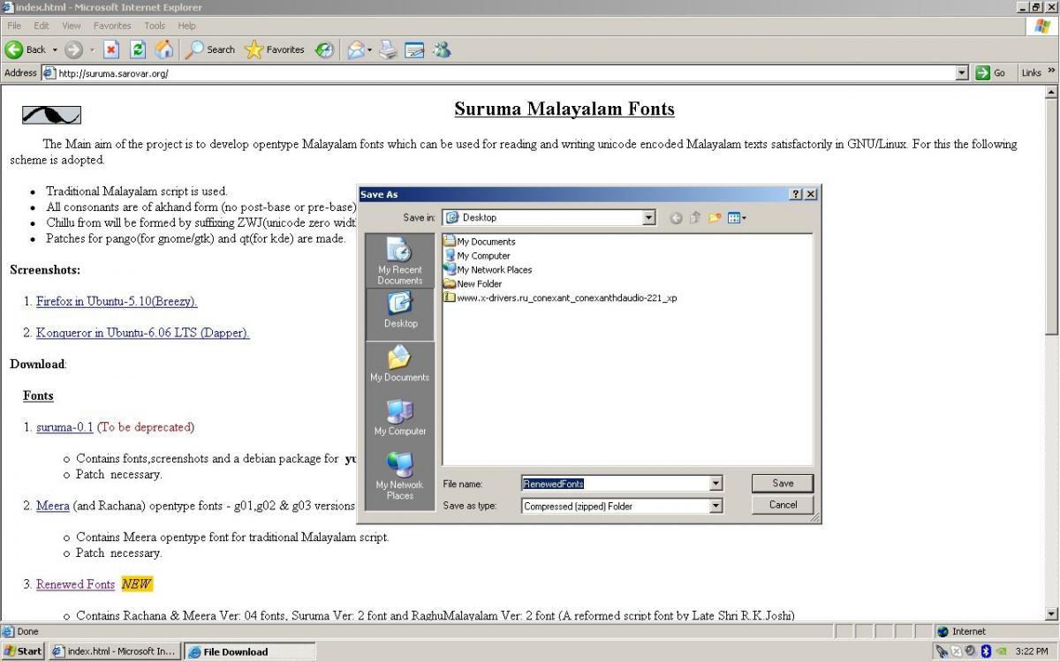Go to Home page icon
This screenshot has height=662, width=1060.
164,49
